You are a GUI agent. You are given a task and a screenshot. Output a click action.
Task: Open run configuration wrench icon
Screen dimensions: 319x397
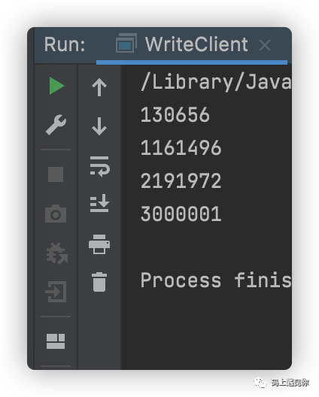coord(56,125)
